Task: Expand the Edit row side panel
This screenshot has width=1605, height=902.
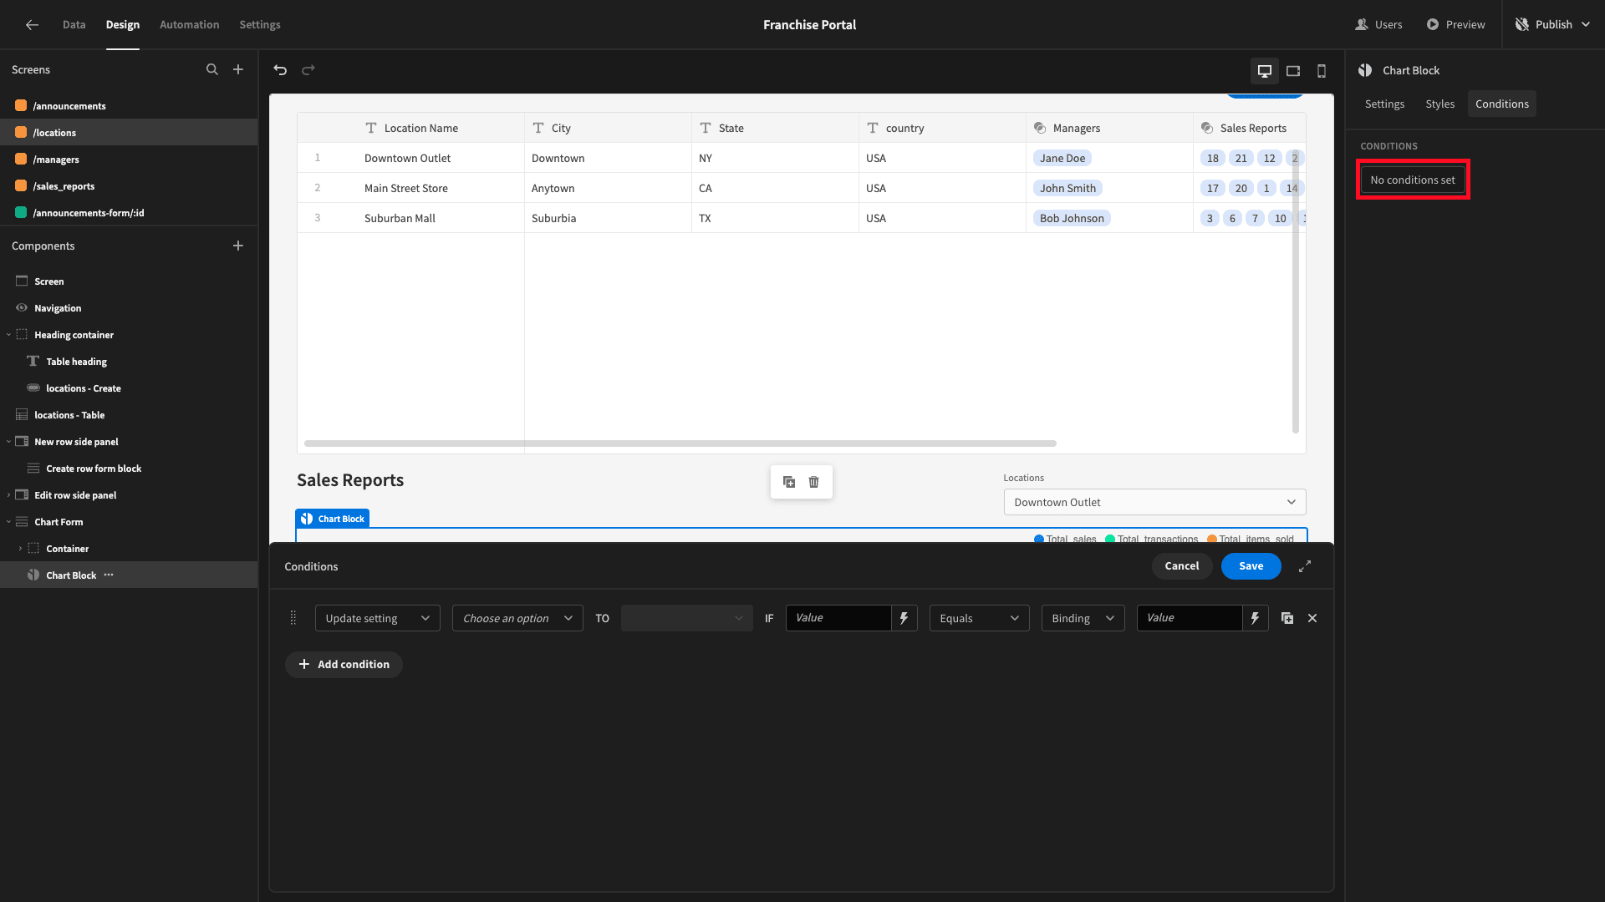Action: click(8, 495)
